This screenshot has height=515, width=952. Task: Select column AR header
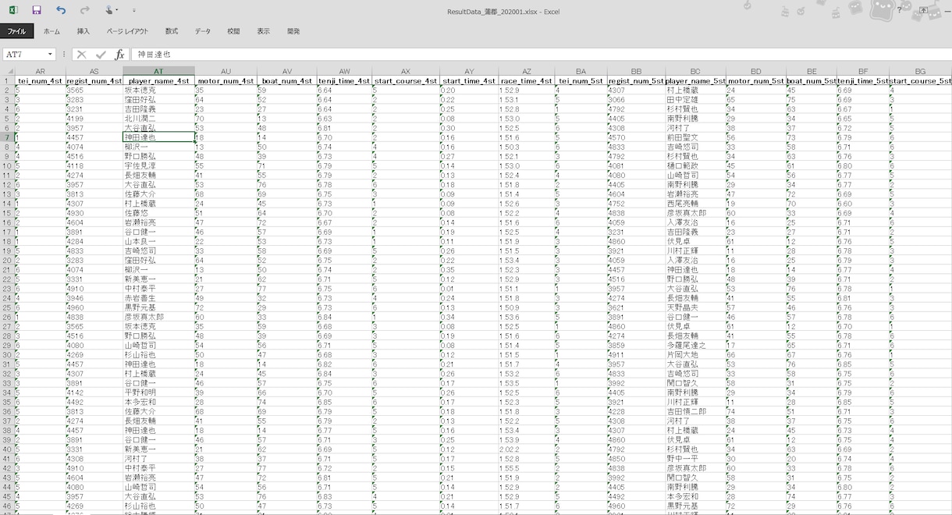(x=41, y=71)
